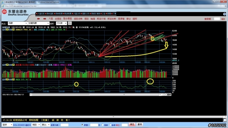Click the 即時新聞 ticker headline
228x128 pixels.
(x=33, y=120)
